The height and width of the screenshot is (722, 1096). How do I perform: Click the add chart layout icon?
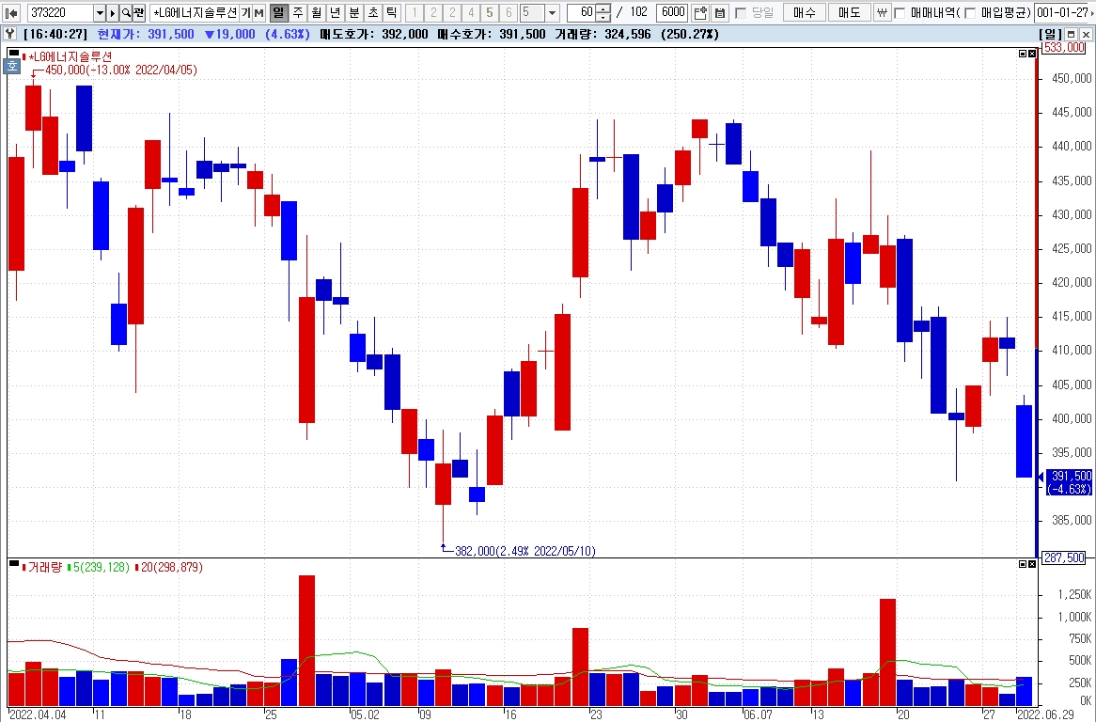coord(700,12)
